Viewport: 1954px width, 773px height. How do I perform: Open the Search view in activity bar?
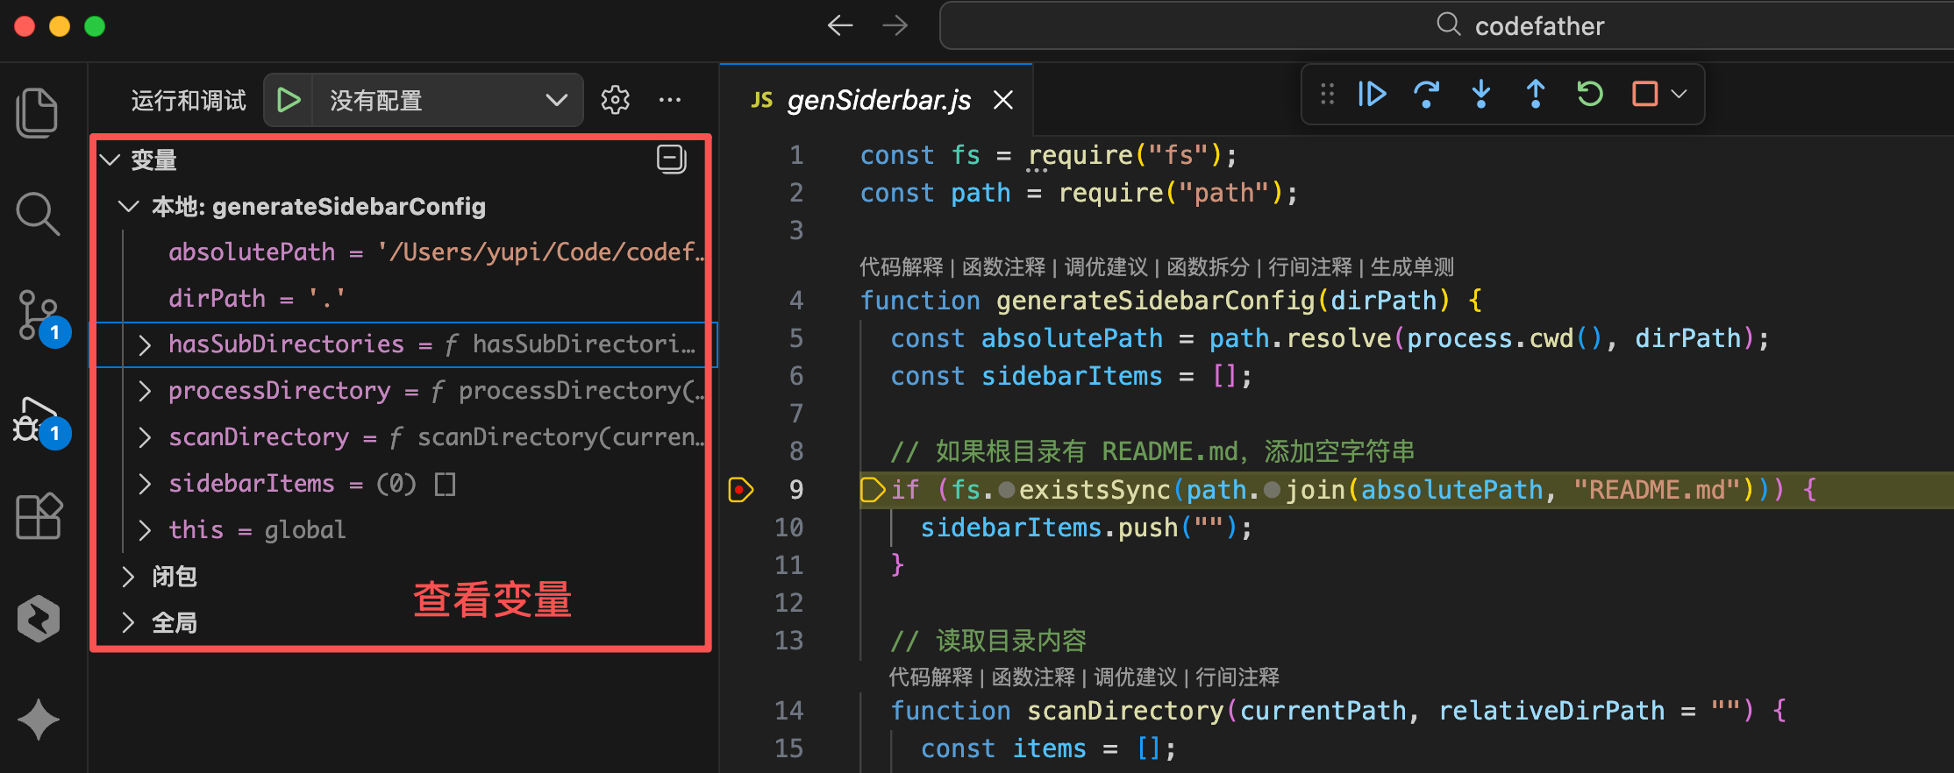37,214
